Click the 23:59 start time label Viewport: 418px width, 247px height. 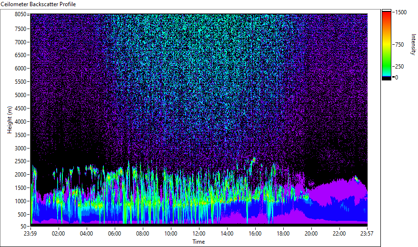click(x=30, y=234)
